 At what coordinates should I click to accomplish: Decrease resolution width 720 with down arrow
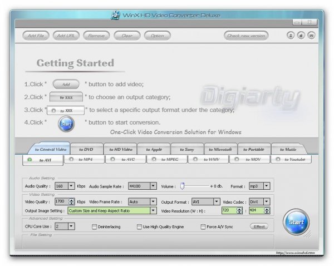click(239, 212)
